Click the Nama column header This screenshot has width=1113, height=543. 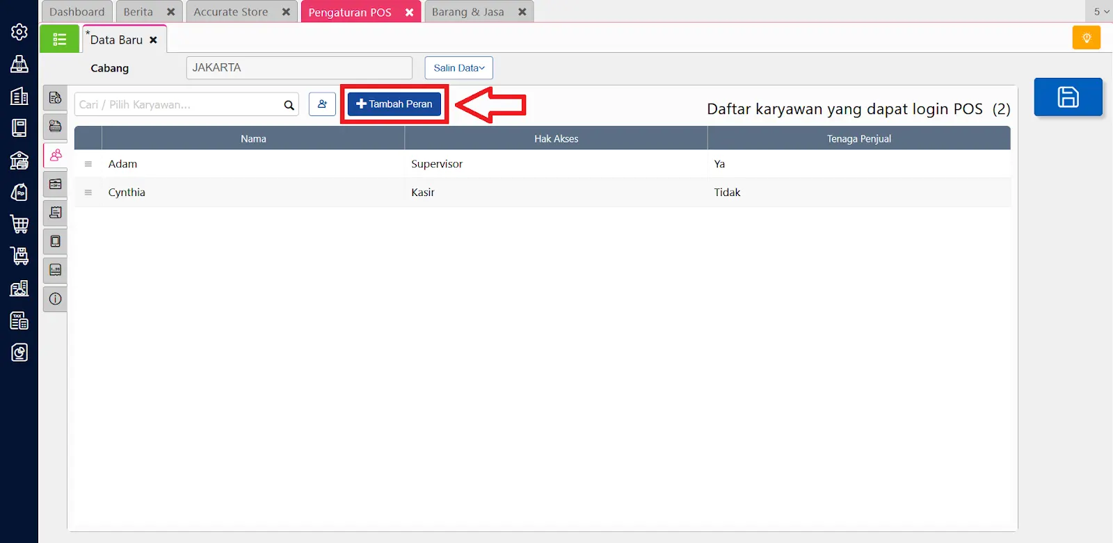click(253, 138)
